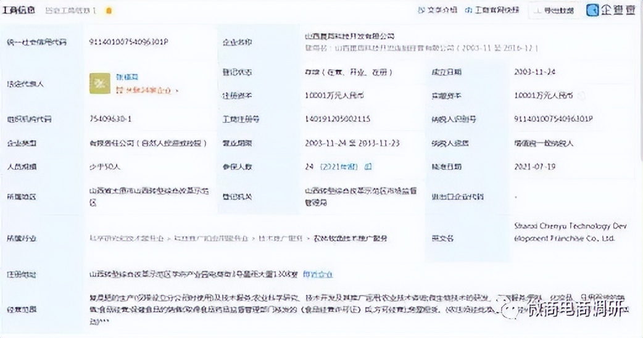Viewport: 643px width, 338px height.
Task: Click the orange VIP icon beside 历史工商信息
Action: [109, 10]
